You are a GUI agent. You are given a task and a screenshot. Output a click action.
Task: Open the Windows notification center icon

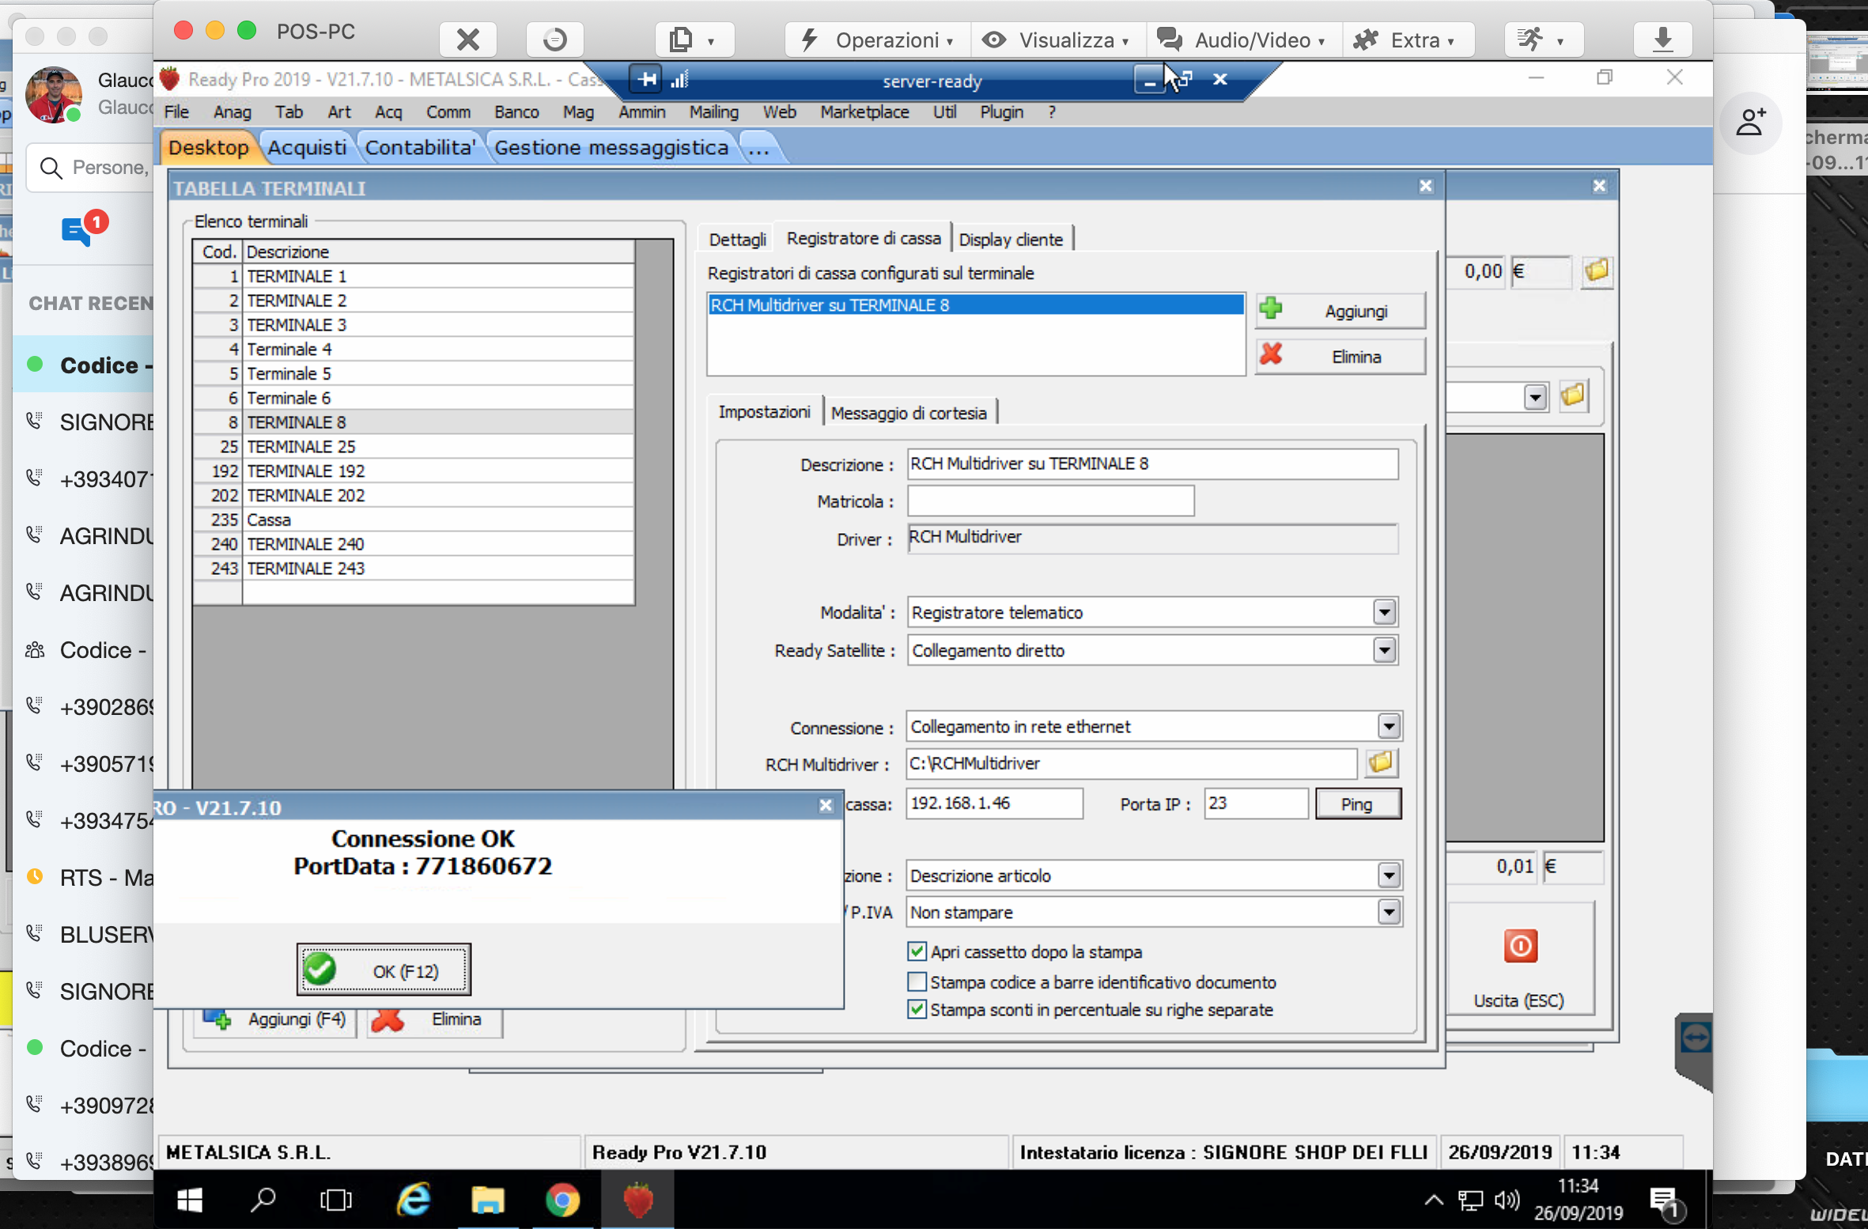1665,1201
